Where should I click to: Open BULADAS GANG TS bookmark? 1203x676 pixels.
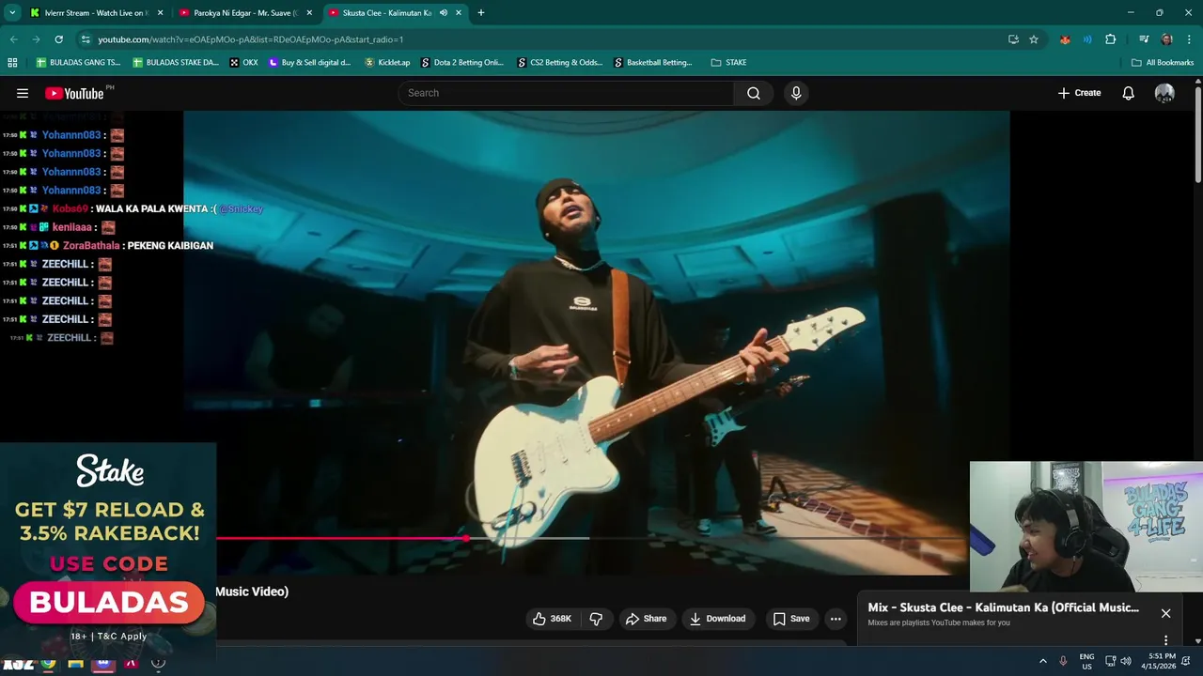79,62
